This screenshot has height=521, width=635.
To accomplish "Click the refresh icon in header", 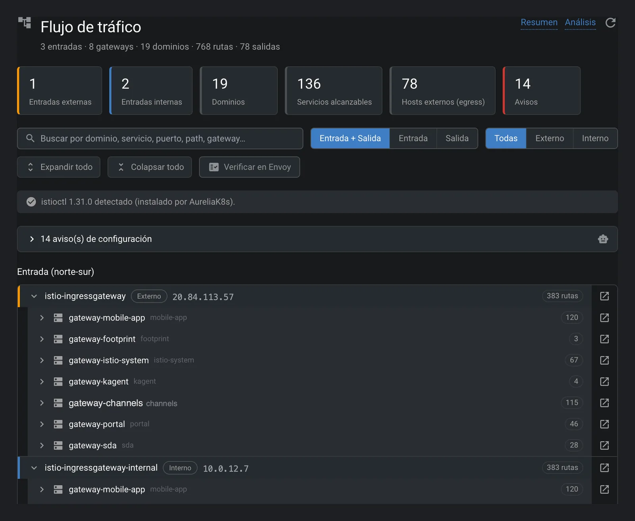I will (x=610, y=23).
